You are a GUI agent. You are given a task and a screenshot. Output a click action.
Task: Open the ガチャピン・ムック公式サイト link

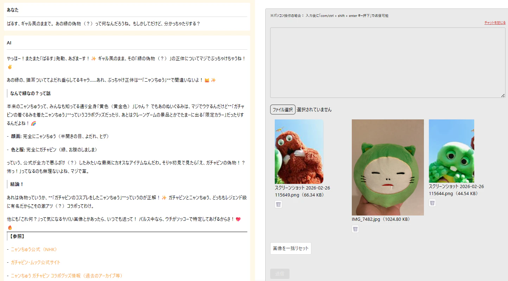36,262
